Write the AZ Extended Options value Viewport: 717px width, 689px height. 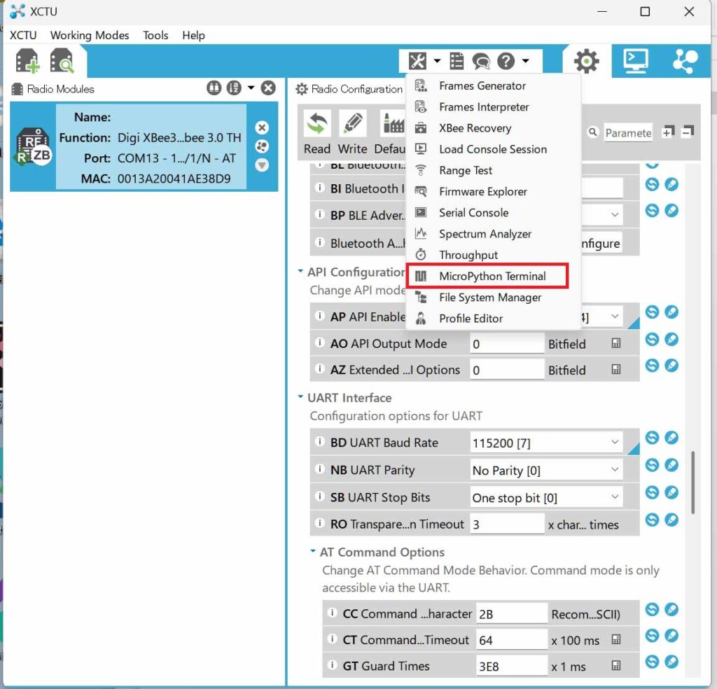click(671, 366)
